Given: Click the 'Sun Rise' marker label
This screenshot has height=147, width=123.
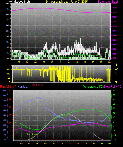Looking at the screenshot, I should coord(32,135).
